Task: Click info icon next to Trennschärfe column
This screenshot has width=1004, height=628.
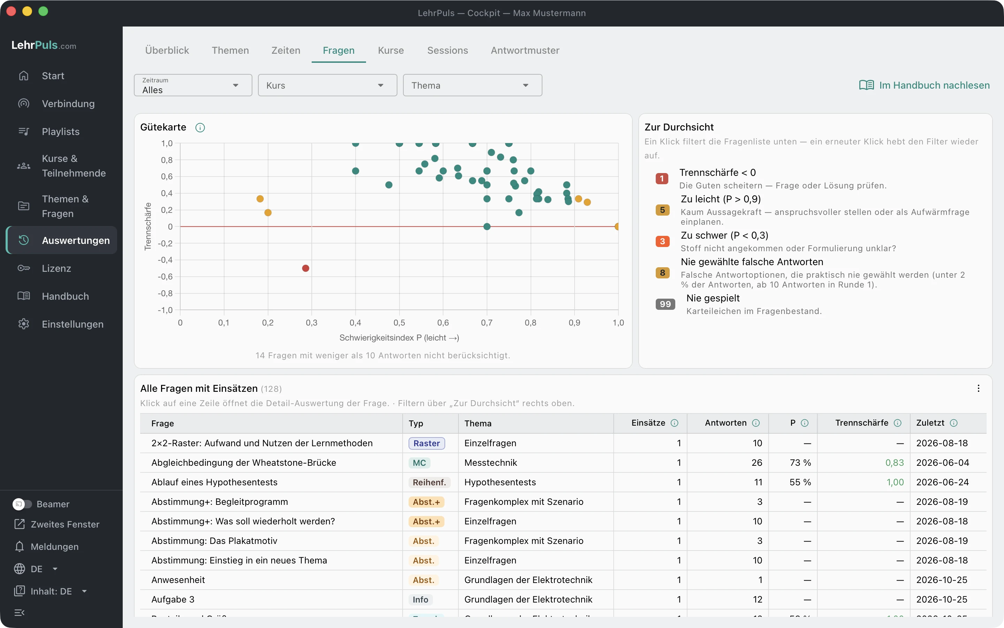Action: pyautogui.click(x=897, y=423)
